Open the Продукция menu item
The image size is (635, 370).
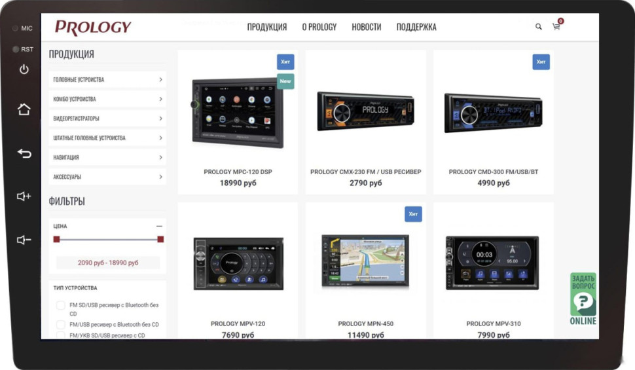[x=266, y=27]
